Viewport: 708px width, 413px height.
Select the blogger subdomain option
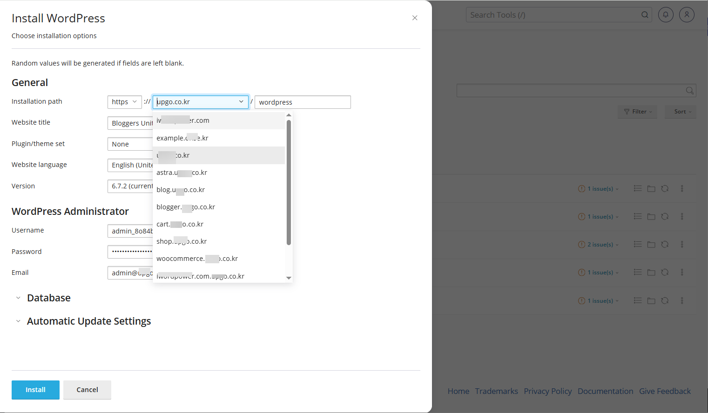point(219,207)
